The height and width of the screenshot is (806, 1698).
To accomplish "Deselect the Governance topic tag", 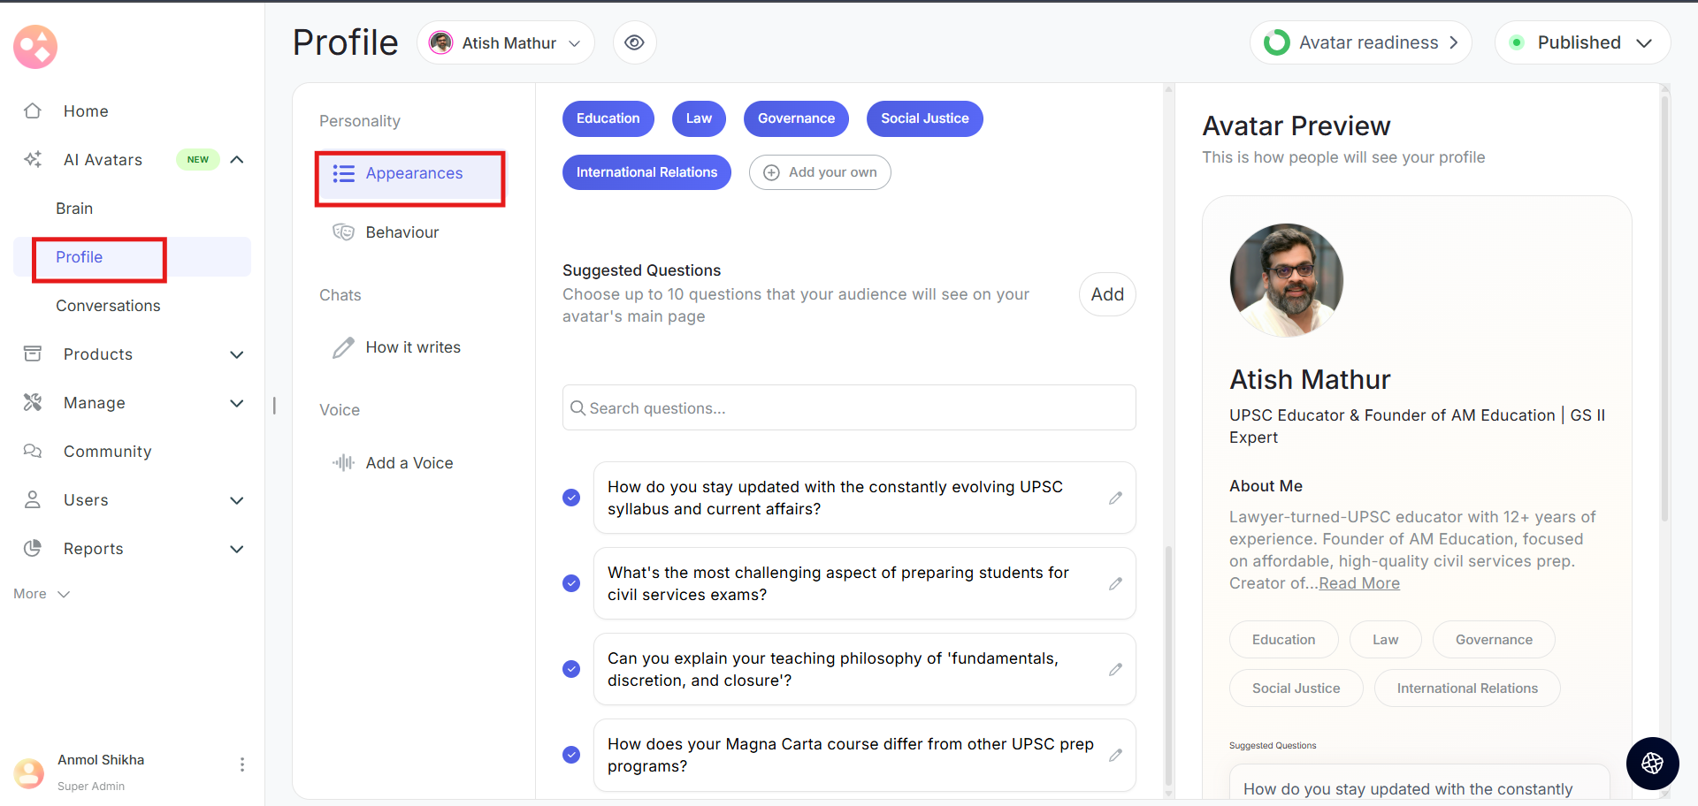I will click(x=795, y=118).
